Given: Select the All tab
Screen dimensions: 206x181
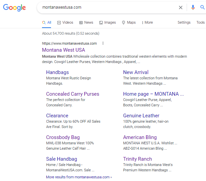Looking at the screenshot, I should [47, 22].
